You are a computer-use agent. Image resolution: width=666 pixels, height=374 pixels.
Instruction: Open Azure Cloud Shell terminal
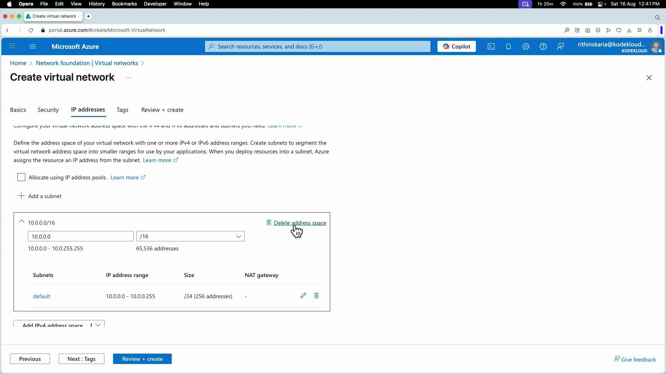point(491,46)
